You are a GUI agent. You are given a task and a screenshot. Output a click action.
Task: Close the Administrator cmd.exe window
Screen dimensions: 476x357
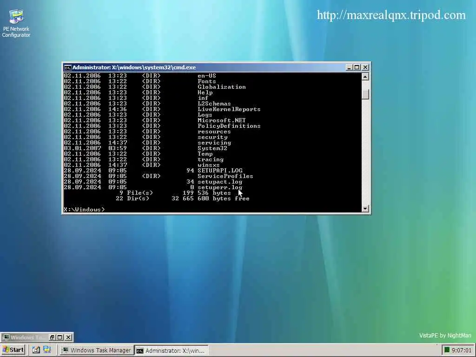pos(365,67)
